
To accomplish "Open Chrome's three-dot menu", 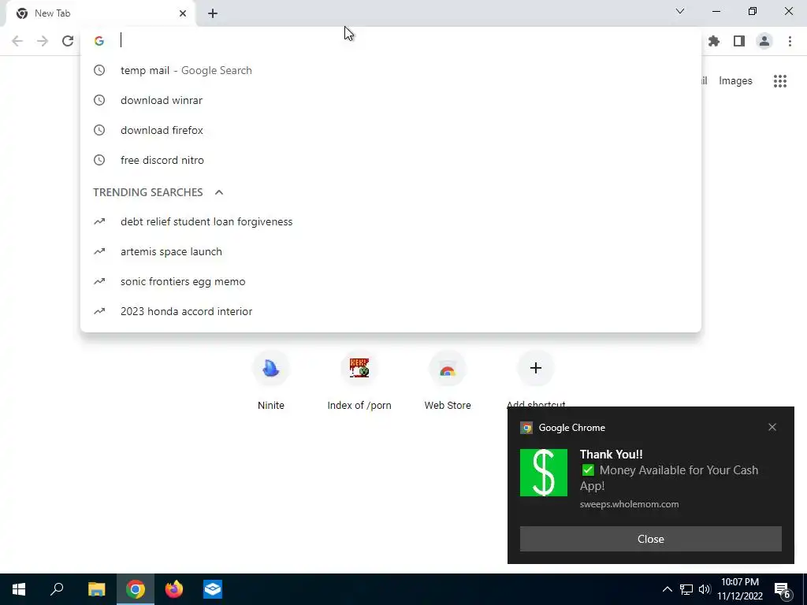I will click(x=790, y=41).
